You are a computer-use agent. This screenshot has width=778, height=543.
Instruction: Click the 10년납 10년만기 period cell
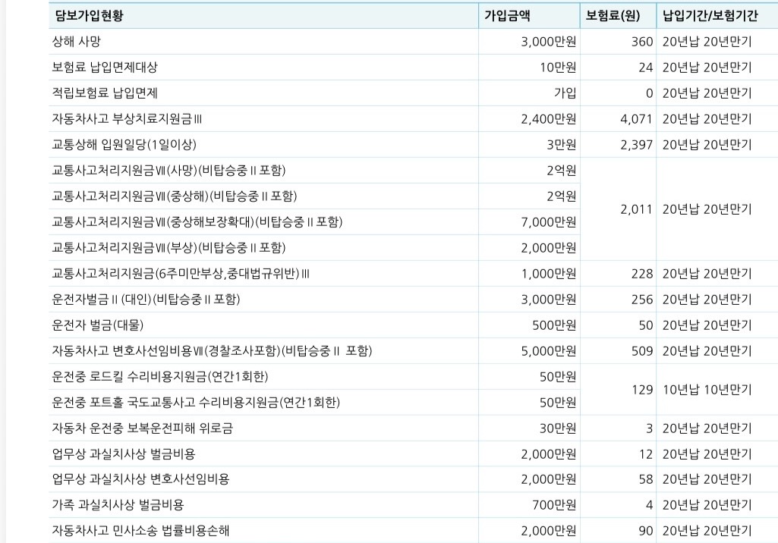point(707,390)
